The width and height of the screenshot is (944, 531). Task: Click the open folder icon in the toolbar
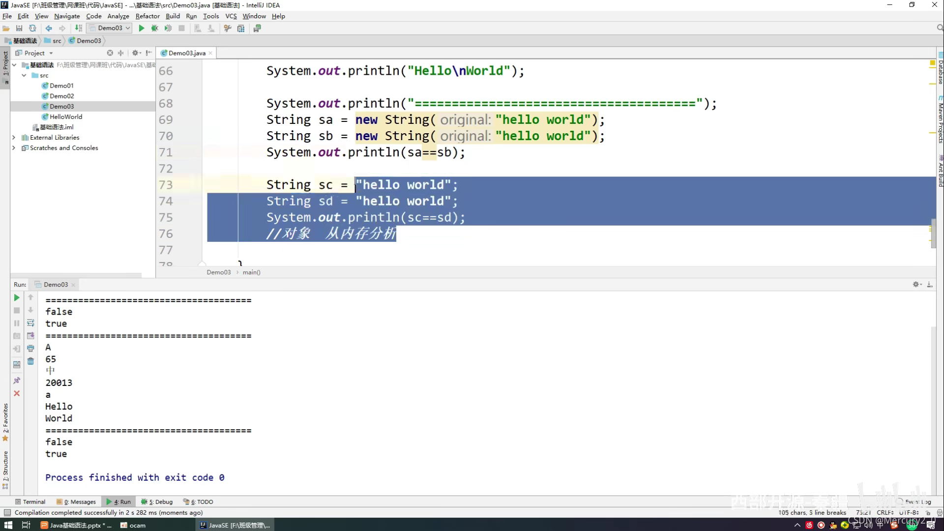pos(6,28)
